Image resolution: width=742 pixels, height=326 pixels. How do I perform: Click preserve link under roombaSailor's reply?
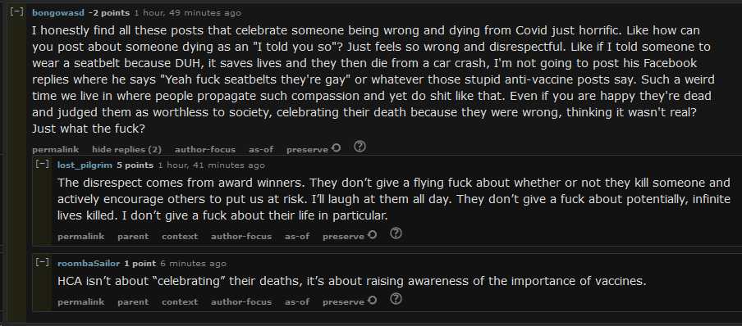point(344,302)
